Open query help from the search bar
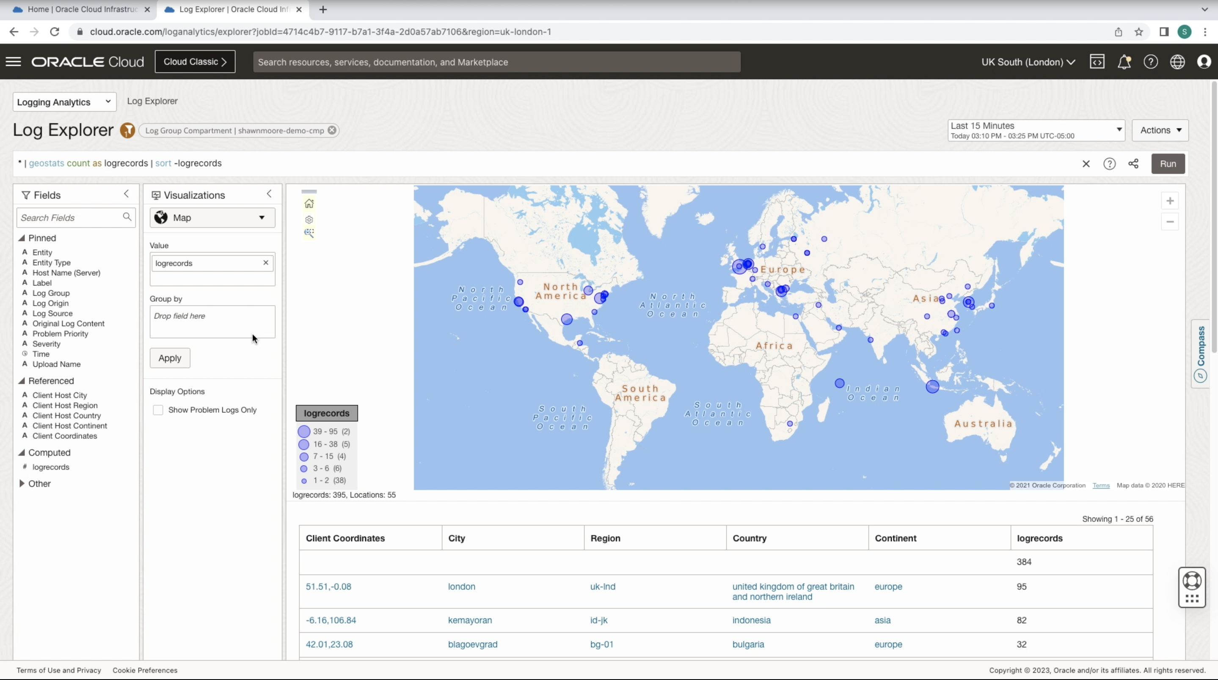The image size is (1218, 680). (1110, 164)
